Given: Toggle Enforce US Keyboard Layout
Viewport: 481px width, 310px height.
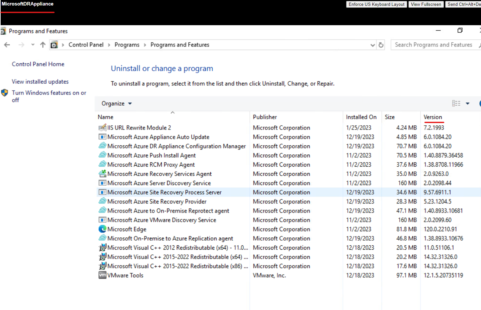Looking at the screenshot, I should [376, 4].
